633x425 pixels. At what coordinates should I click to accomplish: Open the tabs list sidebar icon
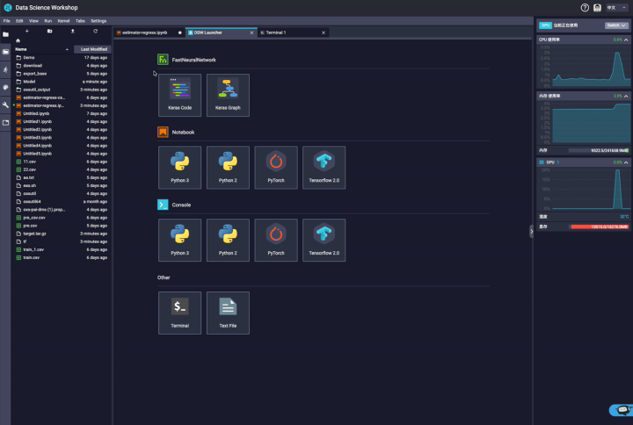click(5, 123)
